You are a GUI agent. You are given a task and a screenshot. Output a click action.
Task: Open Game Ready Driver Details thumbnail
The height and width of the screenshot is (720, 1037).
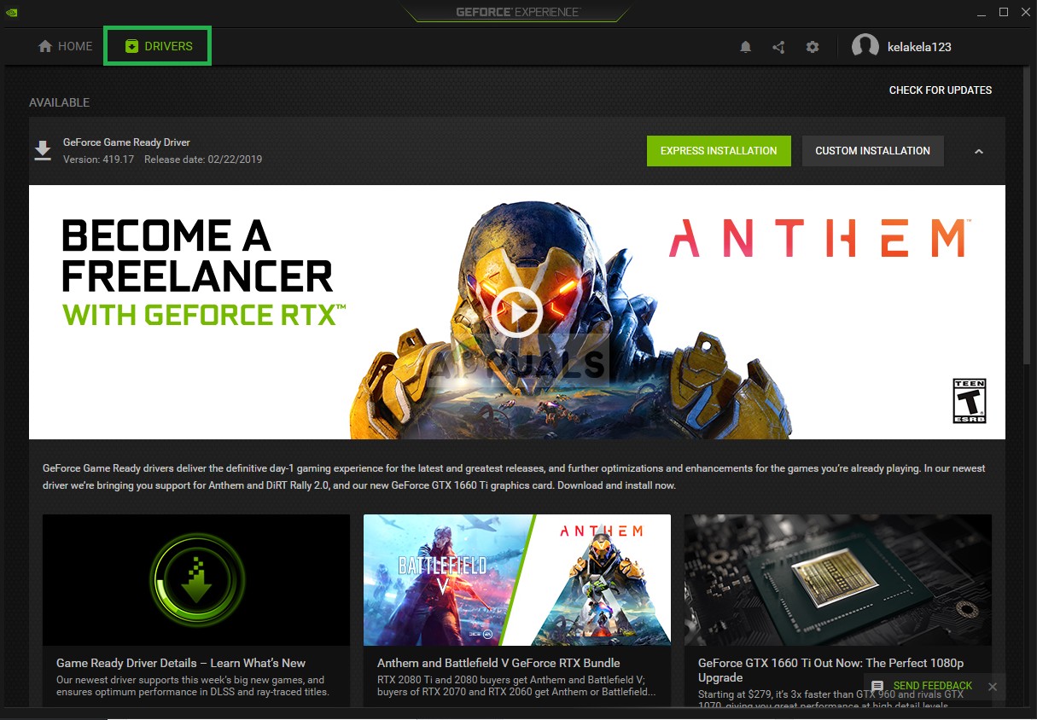tap(196, 580)
